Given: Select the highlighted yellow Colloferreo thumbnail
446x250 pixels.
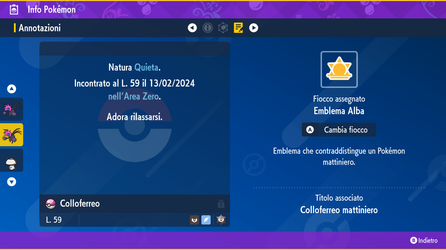Looking at the screenshot, I should pos(11,135).
